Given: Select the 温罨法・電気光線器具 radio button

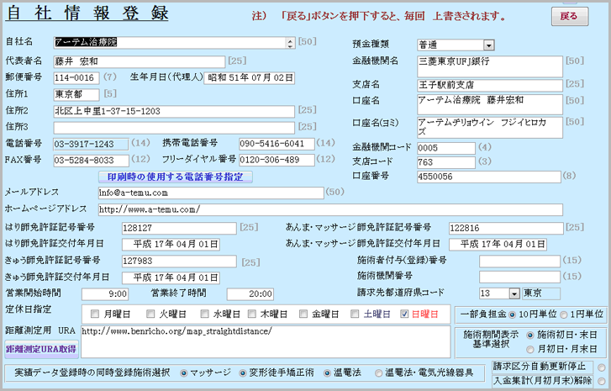Looking at the screenshot, I should pos(379,372).
